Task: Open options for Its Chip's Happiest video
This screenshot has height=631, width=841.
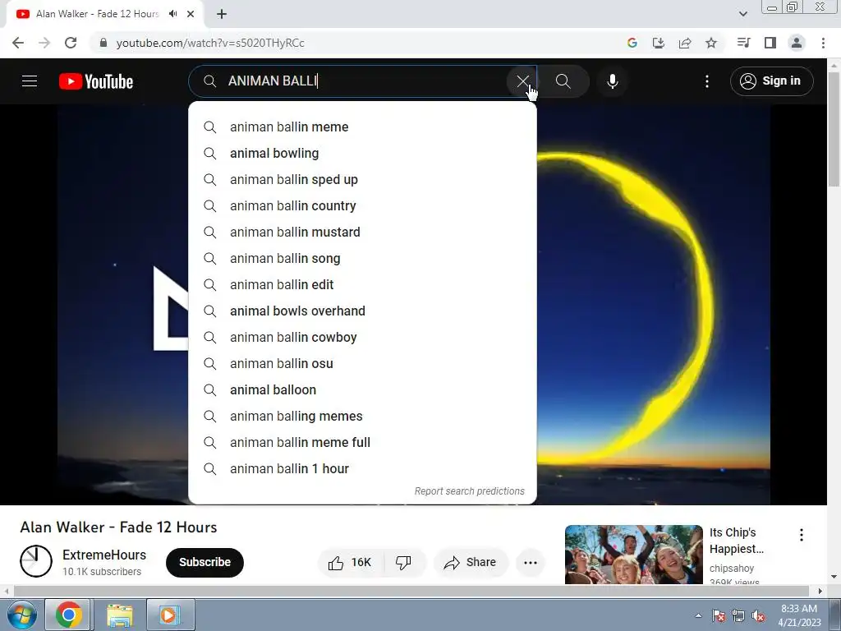Action: click(x=802, y=534)
